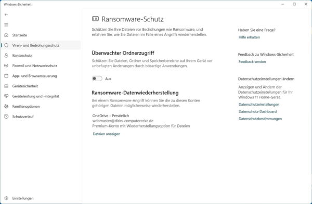312x204 pixels.
Task: Open Firewall und Netzwerkschutz section
Action: 41,66
